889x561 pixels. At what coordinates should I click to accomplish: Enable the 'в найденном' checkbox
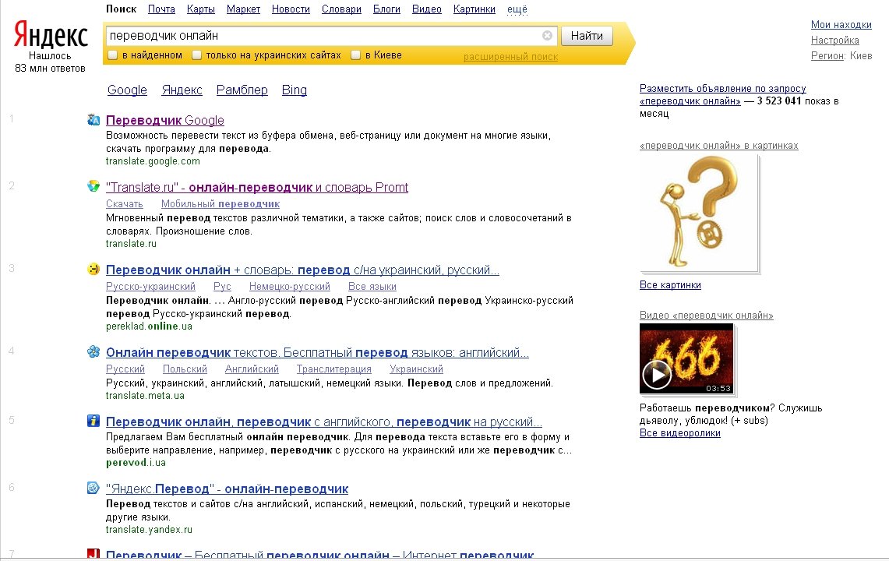(x=113, y=55)
